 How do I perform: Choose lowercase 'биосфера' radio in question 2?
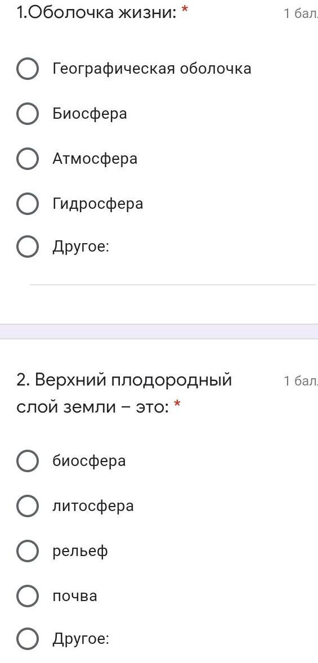click(x=28, y=461)
